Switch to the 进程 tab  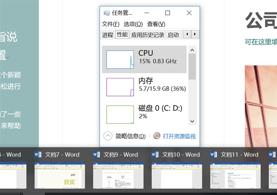[108, 35]
